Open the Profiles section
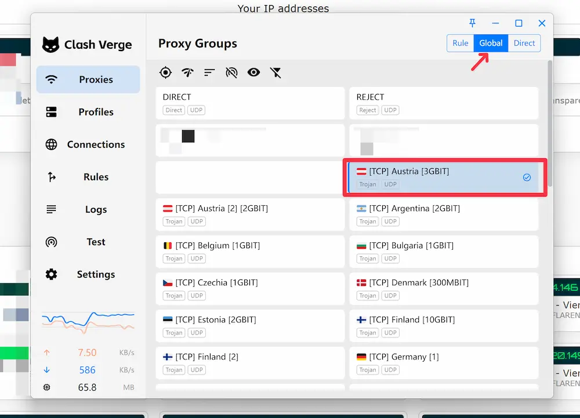This screenshot has height=418, width=580. pos(88,112)
